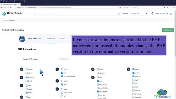Click the user avatar icon
Image resolution: width=176 pixels, height=99 pixels.
[152, 14]
